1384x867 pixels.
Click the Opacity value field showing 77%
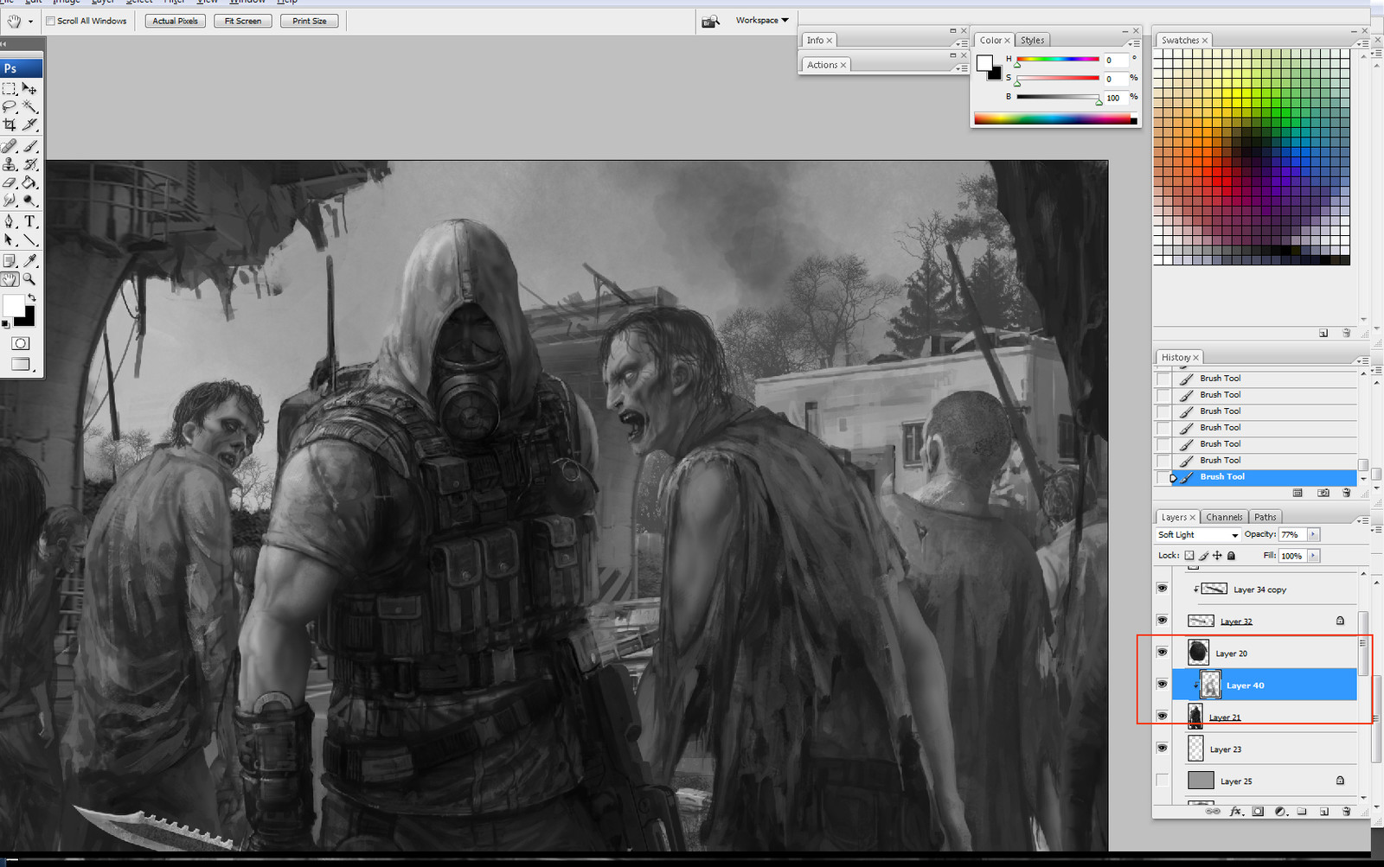pyautogui.click(x=1292, y=534)
